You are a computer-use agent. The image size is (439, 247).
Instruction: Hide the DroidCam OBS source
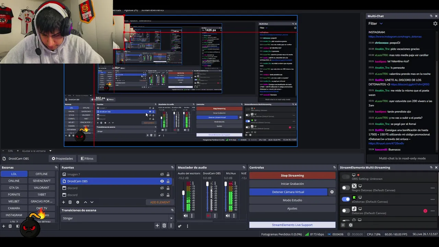(162, 181)
